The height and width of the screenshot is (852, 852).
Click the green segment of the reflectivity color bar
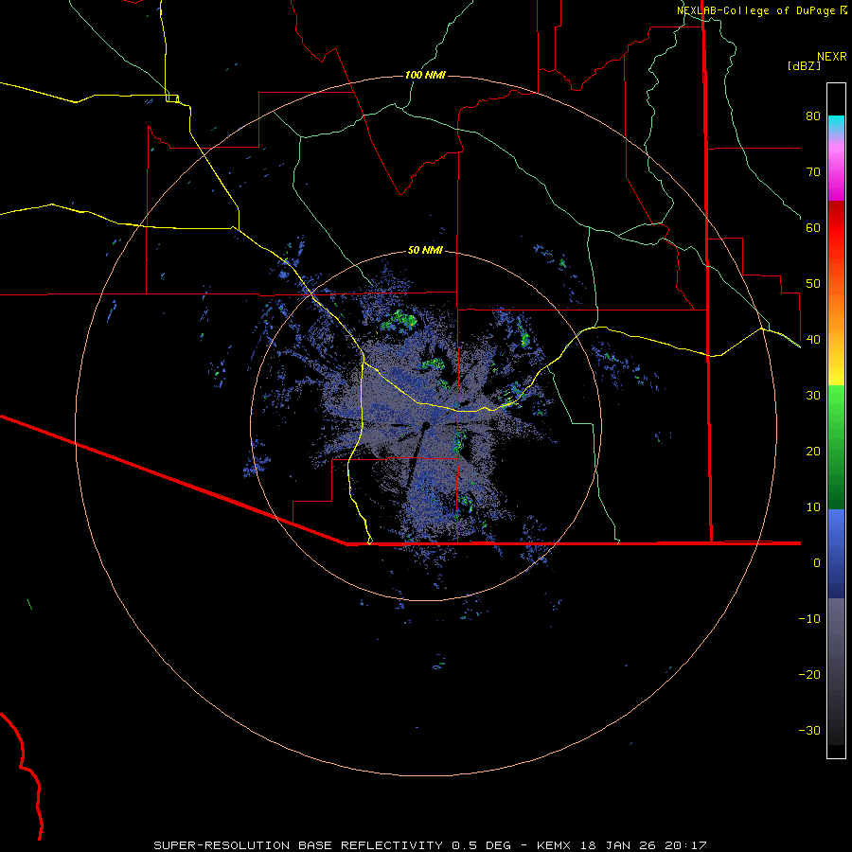[836, 447]
